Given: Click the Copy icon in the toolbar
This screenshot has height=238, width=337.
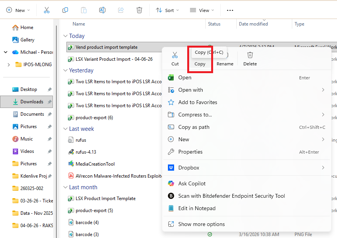Looking at the screenshot, I should (65, 10).
